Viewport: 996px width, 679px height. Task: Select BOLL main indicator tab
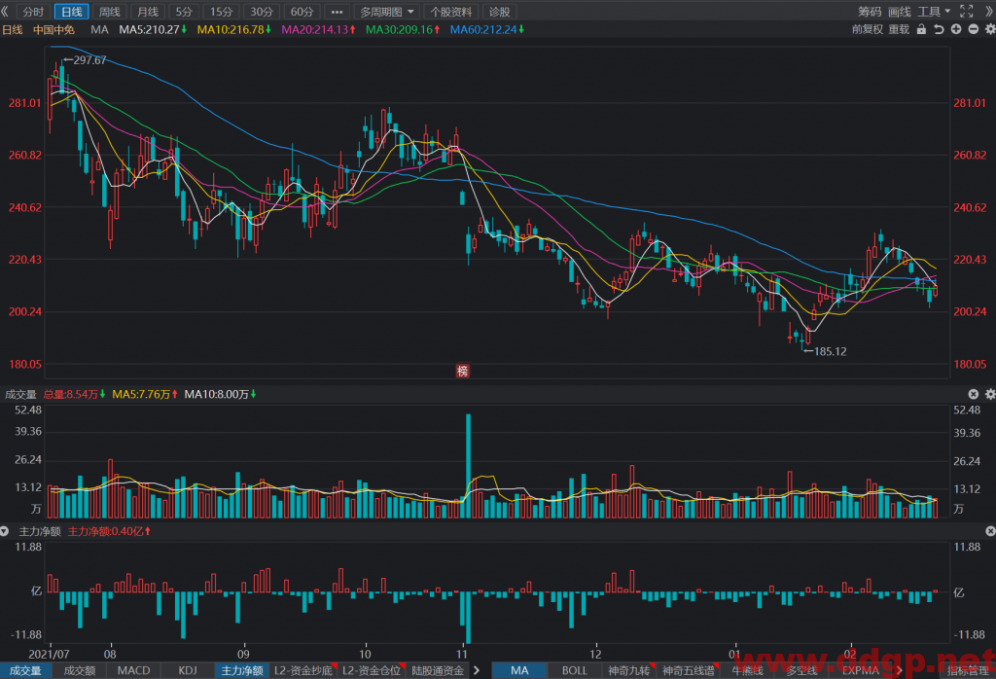(574, 670)
